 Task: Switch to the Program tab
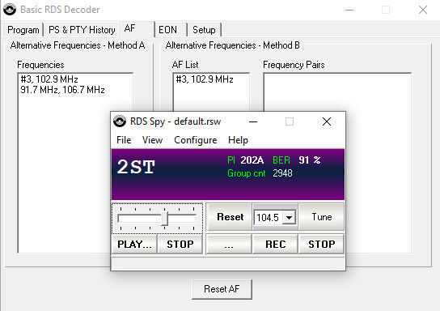pyautogui.click(x=23, y=30)
